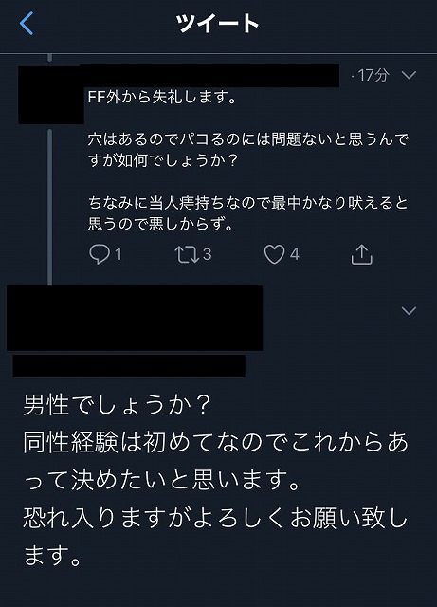The height and width of the screenshot is (607, 437).
Task: Open the chevron menu on the main tweet
Action: click(x=409, y=310)
